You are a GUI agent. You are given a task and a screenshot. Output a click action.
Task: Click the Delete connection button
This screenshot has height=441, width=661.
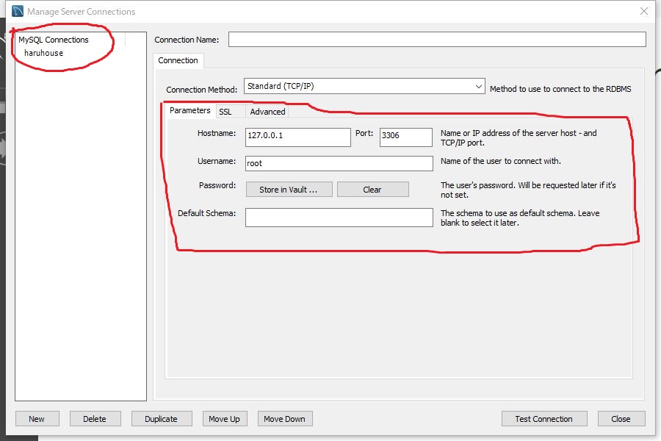click(95, 419)
